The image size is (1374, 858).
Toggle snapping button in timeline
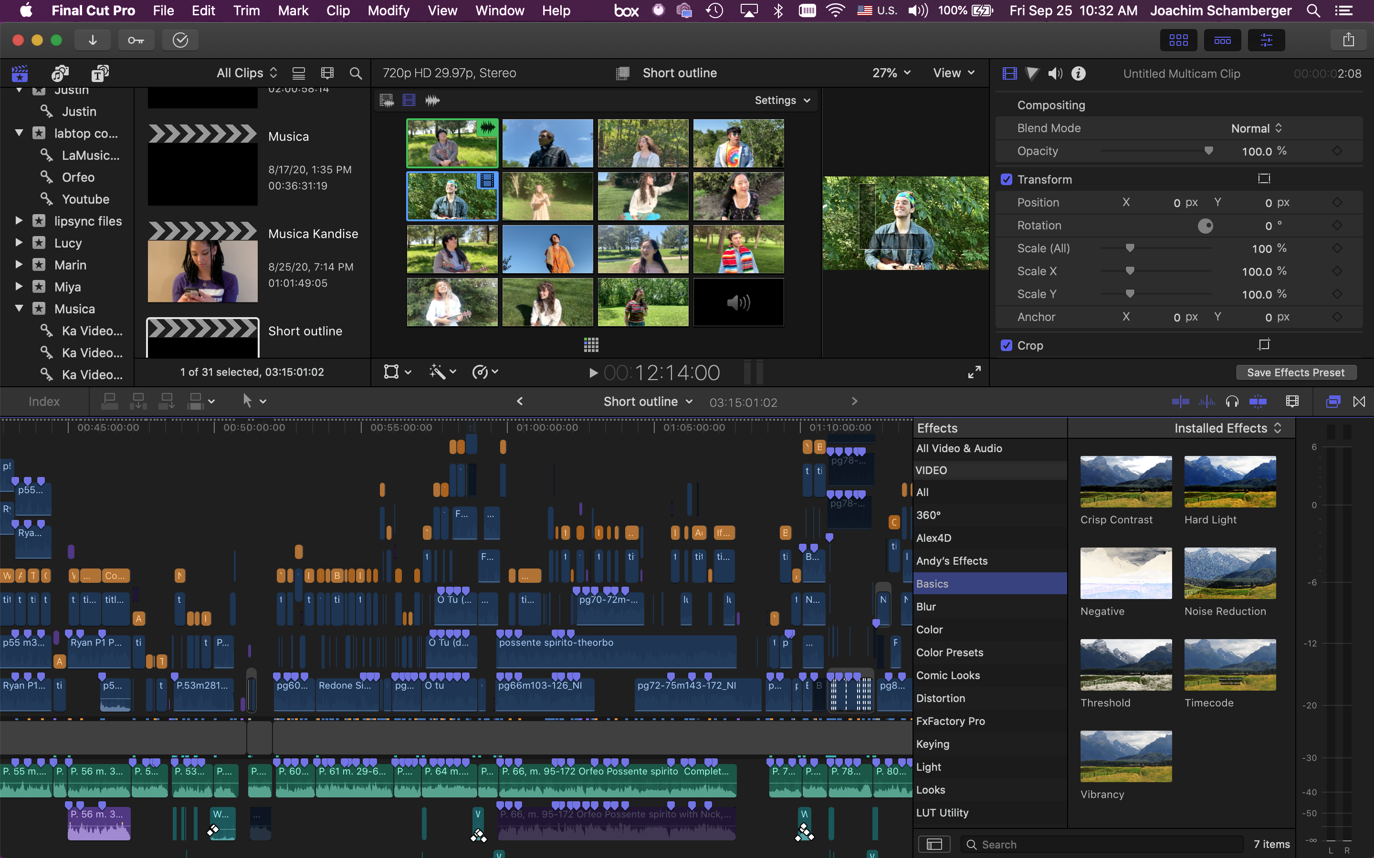1258,402
